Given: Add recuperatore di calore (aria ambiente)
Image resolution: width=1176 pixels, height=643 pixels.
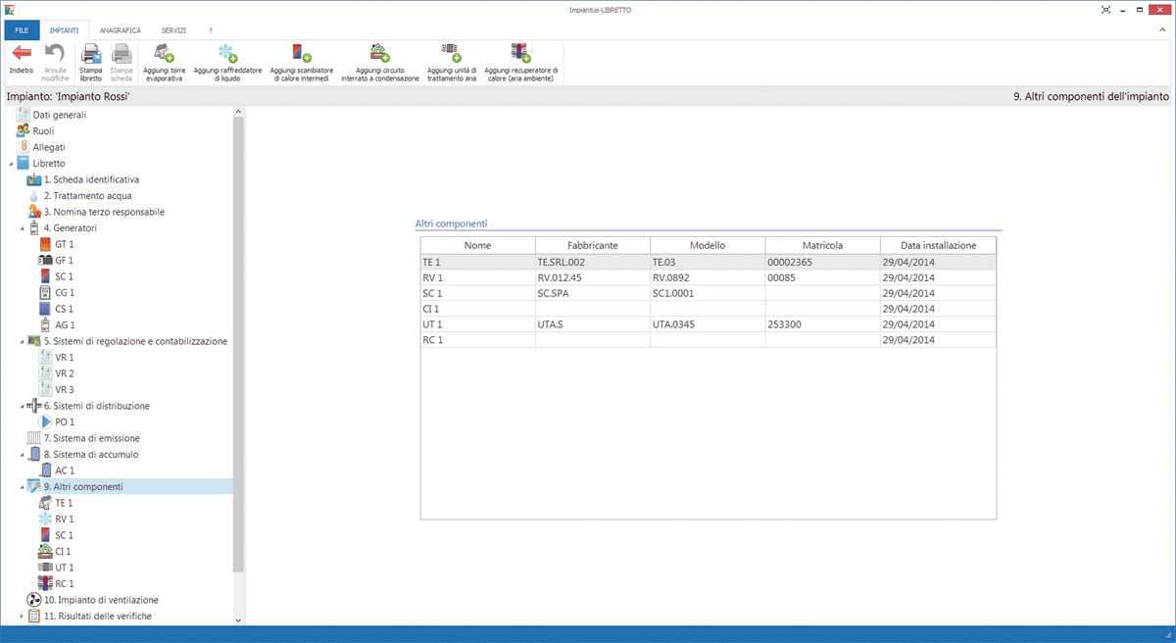Looking at the screenshot, I should pos(520,53).
